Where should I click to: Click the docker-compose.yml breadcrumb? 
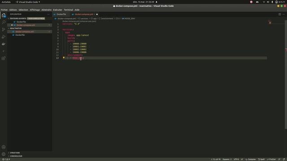point(67,19)
